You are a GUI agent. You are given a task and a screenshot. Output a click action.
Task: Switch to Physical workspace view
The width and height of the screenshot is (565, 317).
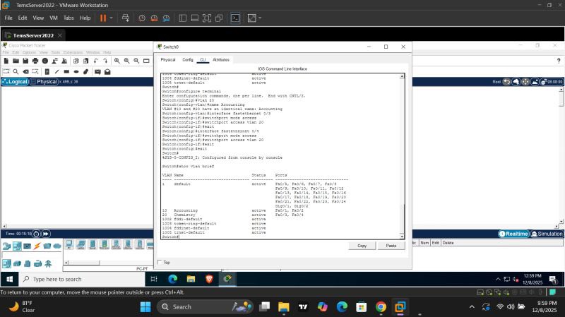(x=44, y=82)
